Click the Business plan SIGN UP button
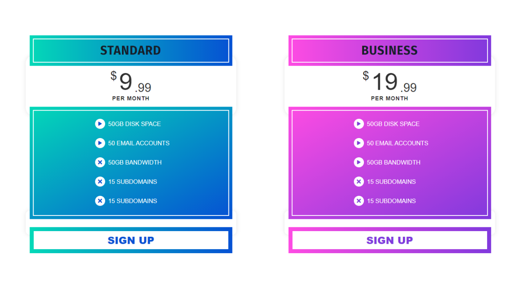This screenshot has width=524, height=295. [x=390, y=240]
